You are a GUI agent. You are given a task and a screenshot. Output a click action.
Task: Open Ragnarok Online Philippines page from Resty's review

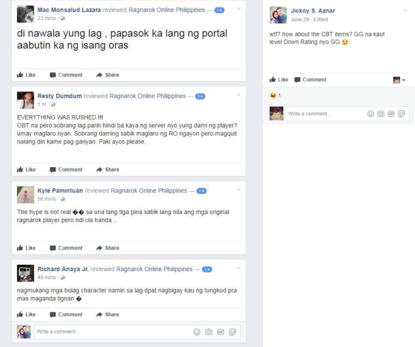click(148, 96)
